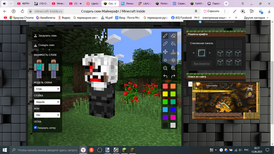This screenshot has width=274, height=154.
Task: Pick the teal color swatch
Action: (173, 102)
